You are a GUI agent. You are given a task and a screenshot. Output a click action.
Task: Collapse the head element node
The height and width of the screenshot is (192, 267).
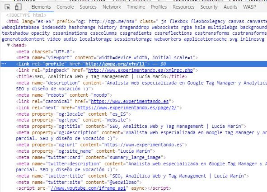pos(8,45)
